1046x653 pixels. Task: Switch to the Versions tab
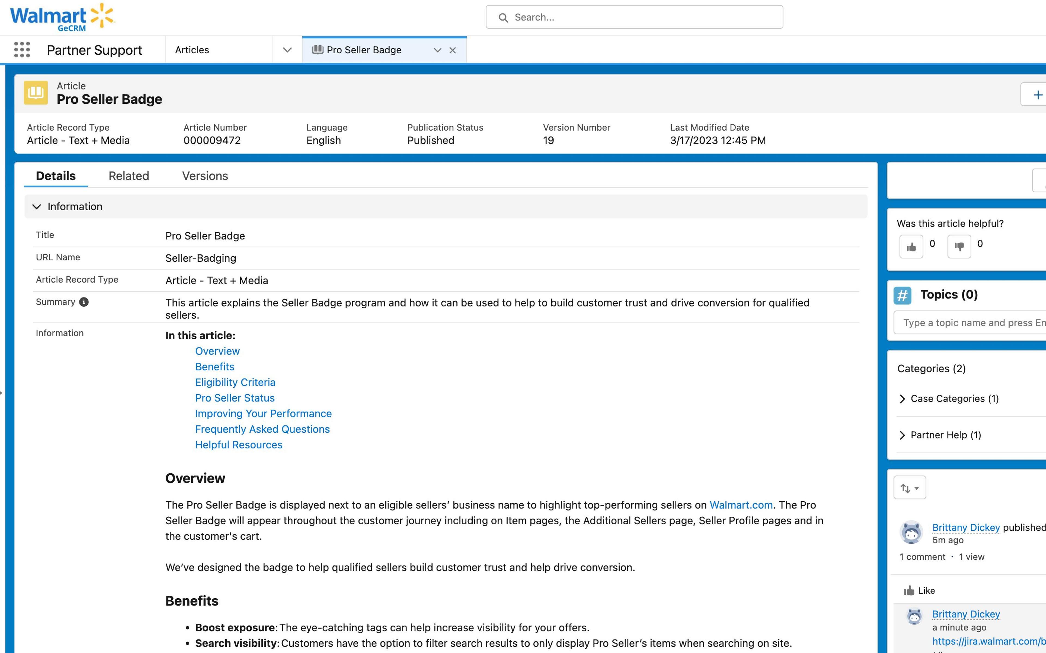click(x=205, y=176)
